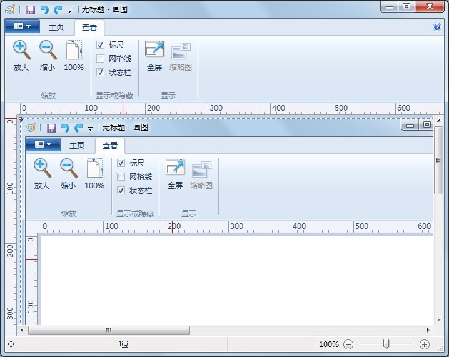Open the blue Paint menu button in the top ribbon
This screenshot has width=449, height=357.
(x=23, y=26)
